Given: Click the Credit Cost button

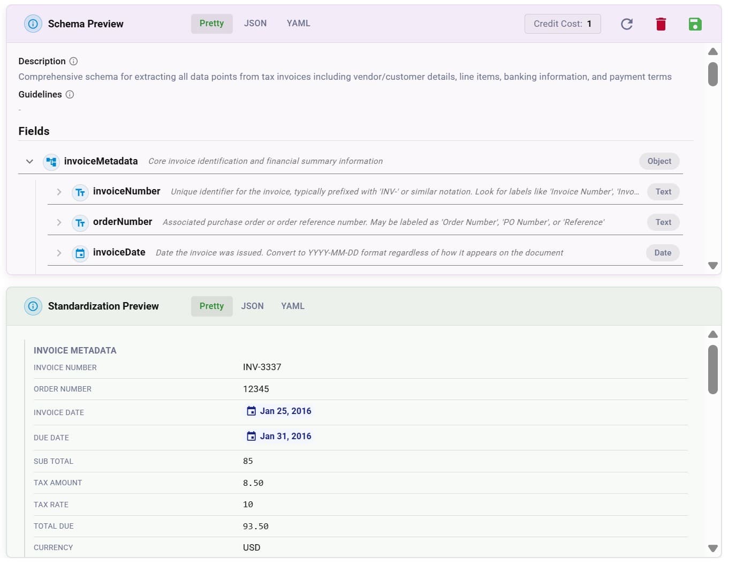Looking at the screenshot, I should (562, 24).
